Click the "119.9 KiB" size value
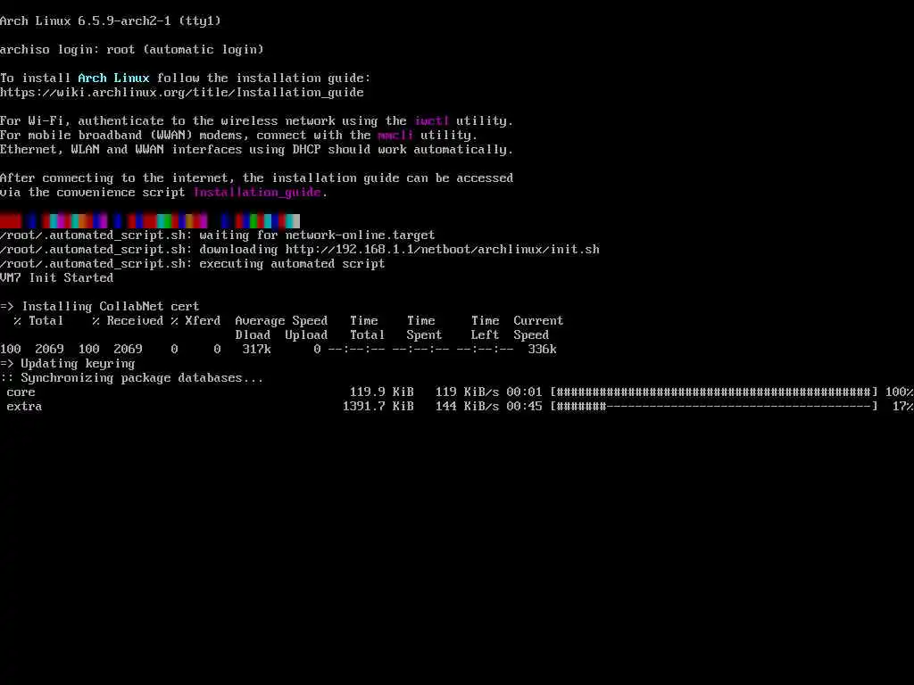The height and width of the screenshot is (685, 914). pos(382,392)
